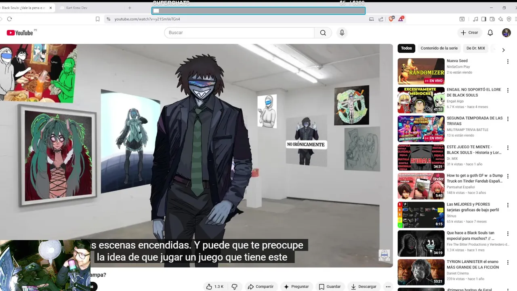Open channel name NinSeCom Play
This screenshot has height=291, width=517.
point(458,67)
